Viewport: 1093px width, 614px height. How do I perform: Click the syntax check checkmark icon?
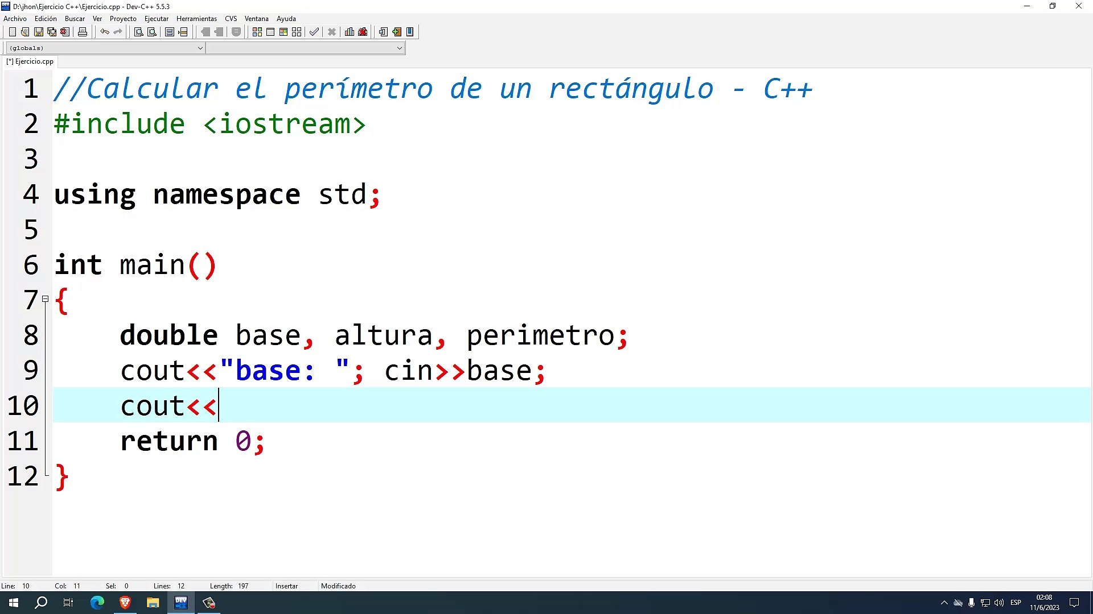click(314, 32)
